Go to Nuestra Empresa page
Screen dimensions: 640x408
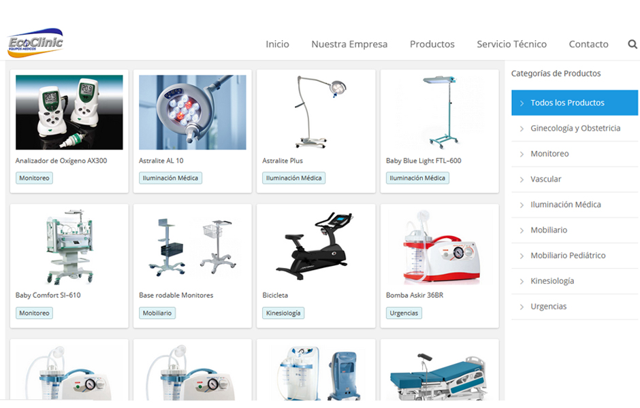pos(349,44)
